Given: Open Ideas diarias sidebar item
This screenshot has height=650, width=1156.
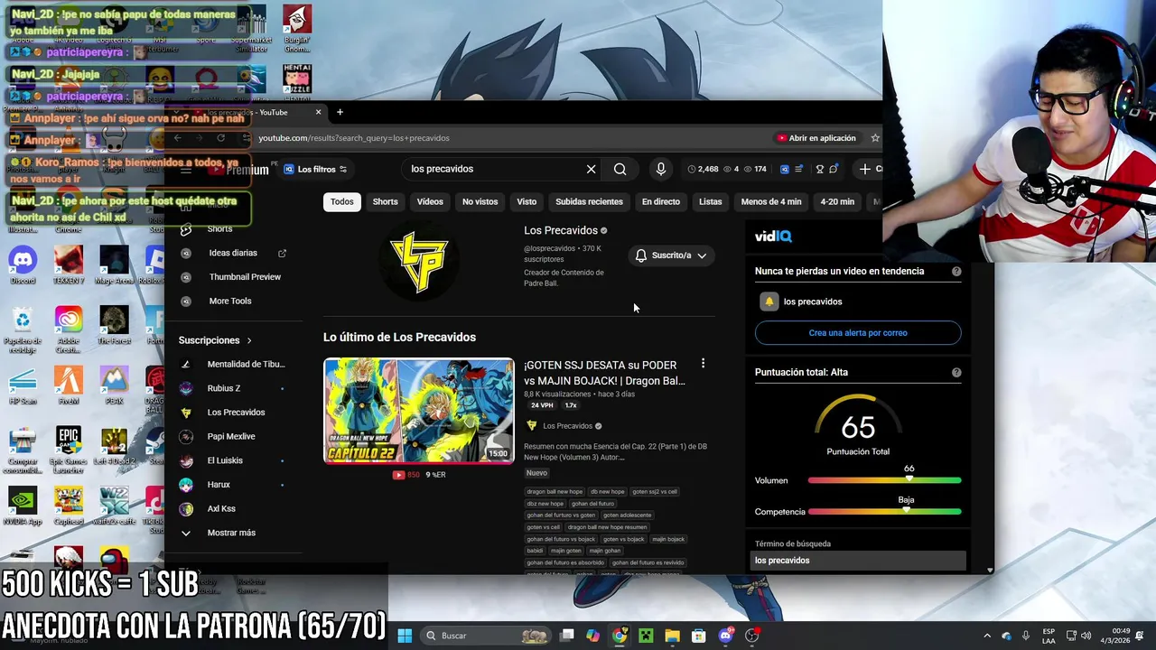Looking at the screenshot, I should click(x=233, y=253).
